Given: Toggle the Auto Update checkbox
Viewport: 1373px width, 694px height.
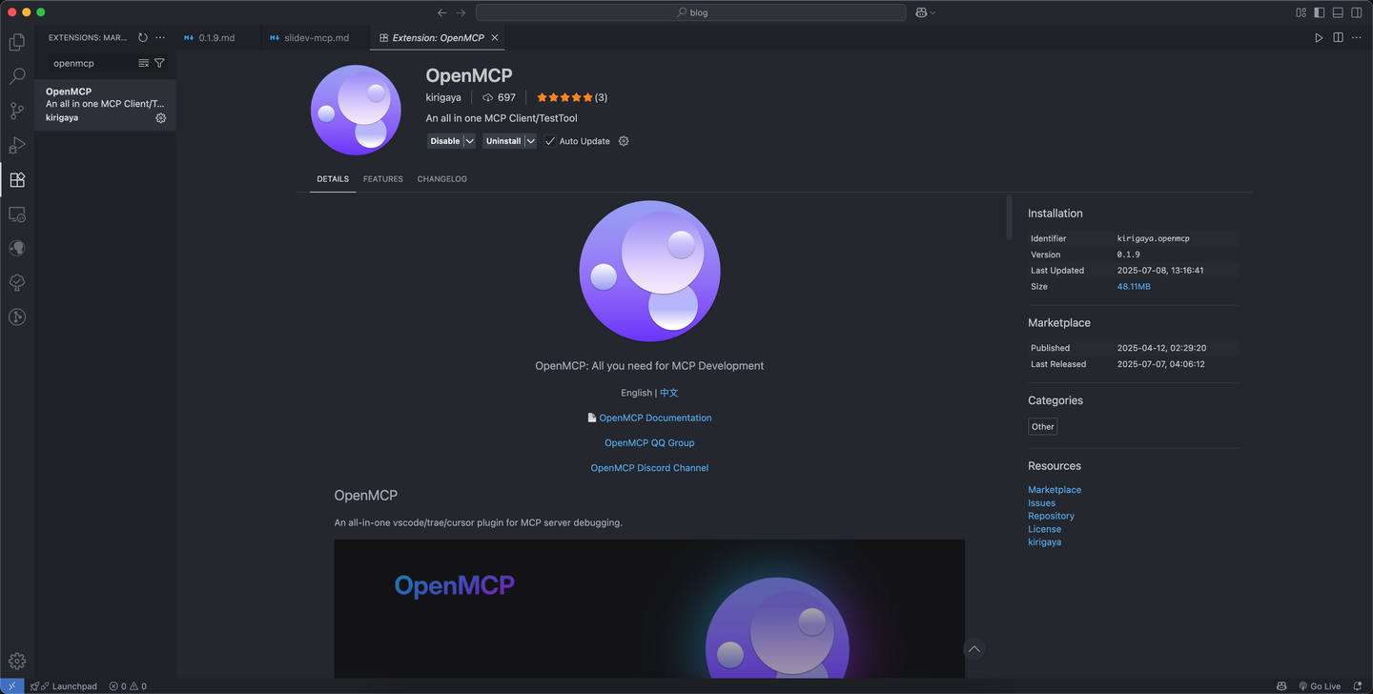Looking at the screenshot, I should pos(550,141).
